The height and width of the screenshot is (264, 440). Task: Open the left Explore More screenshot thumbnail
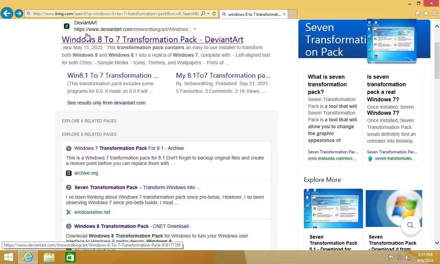pos(333,208)
